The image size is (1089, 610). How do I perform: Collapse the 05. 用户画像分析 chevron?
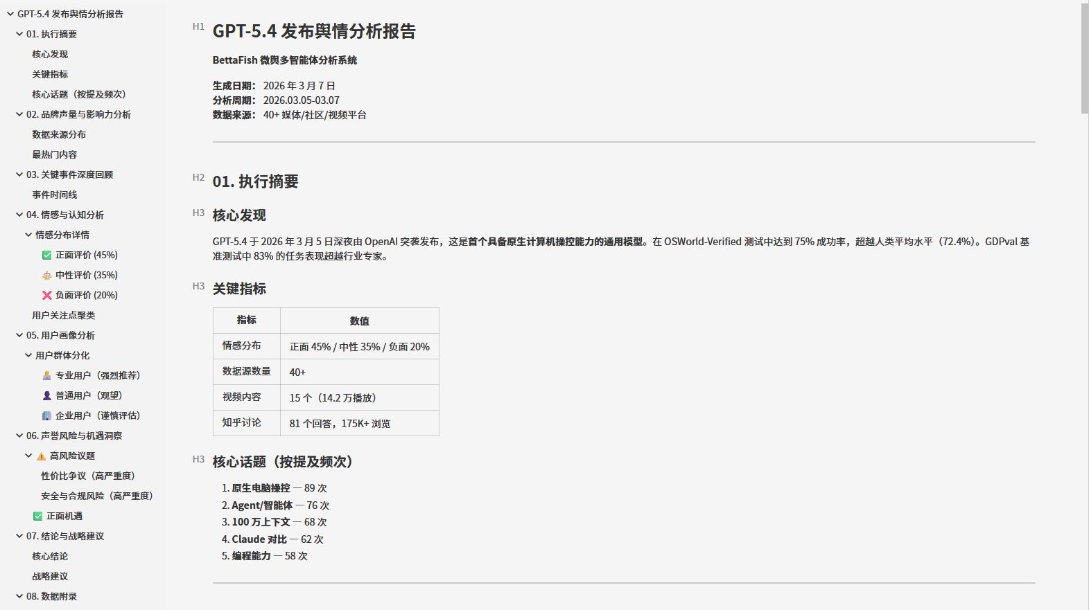click(x=19, y=335)
